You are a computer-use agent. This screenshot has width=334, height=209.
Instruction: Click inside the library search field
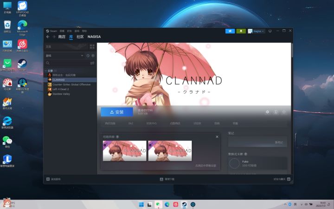[x=68, y=63]
